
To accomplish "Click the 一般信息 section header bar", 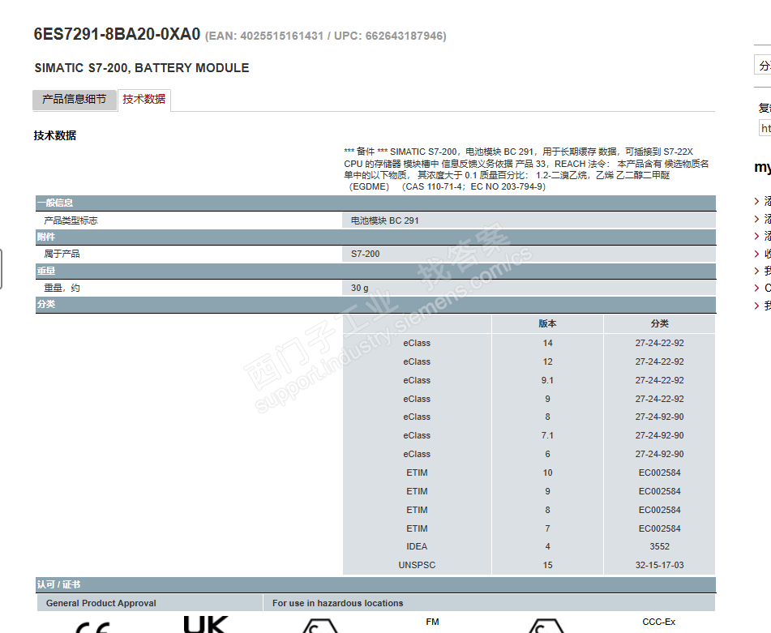I will [375, 203].
